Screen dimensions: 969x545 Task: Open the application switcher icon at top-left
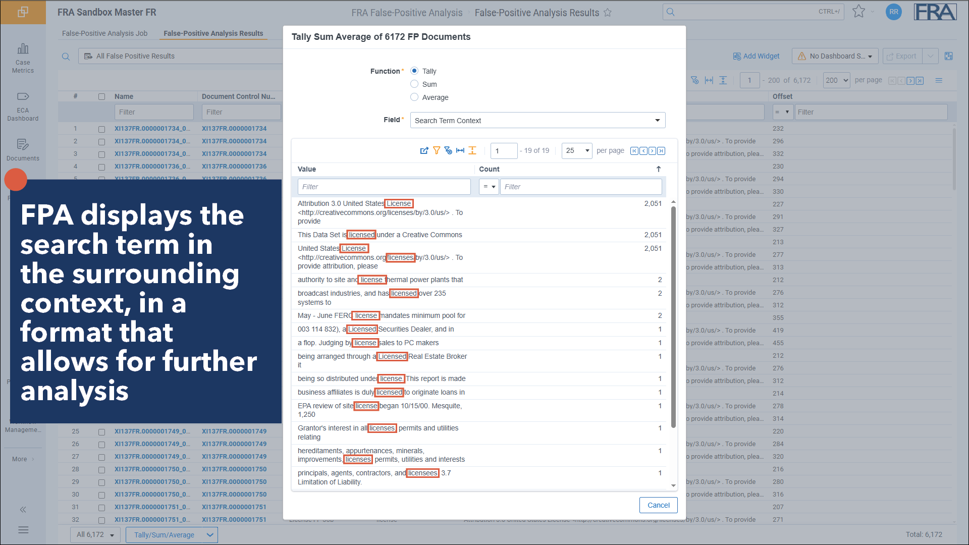23,12
